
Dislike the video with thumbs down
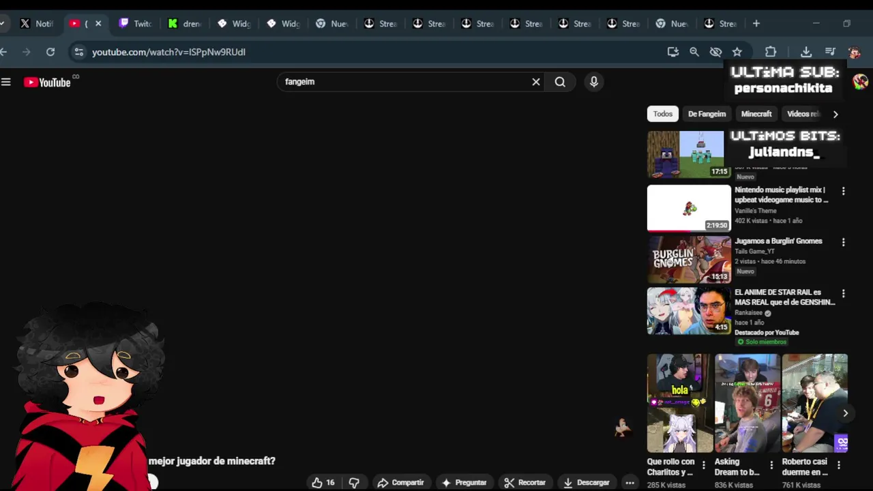tap(354, 482)
